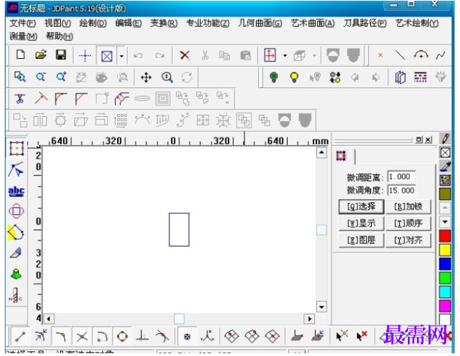Toggle the crossed-box display mode button
Image resolution: width=460 pixels, height=356 pixels.
[x=107, y=55]
